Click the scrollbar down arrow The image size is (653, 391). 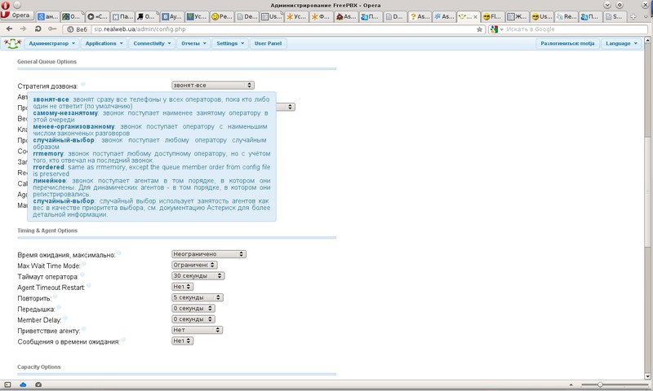click(x=647, y=376)
